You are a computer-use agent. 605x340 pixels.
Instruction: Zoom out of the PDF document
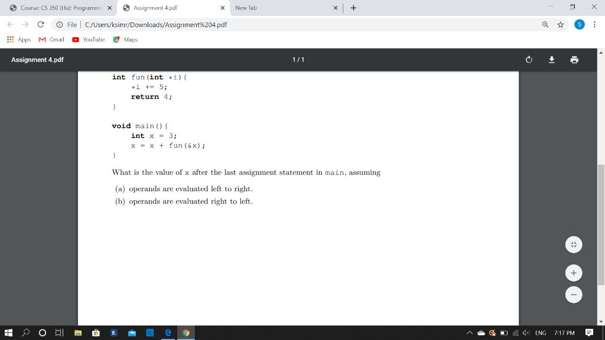(x=573, y=295)
